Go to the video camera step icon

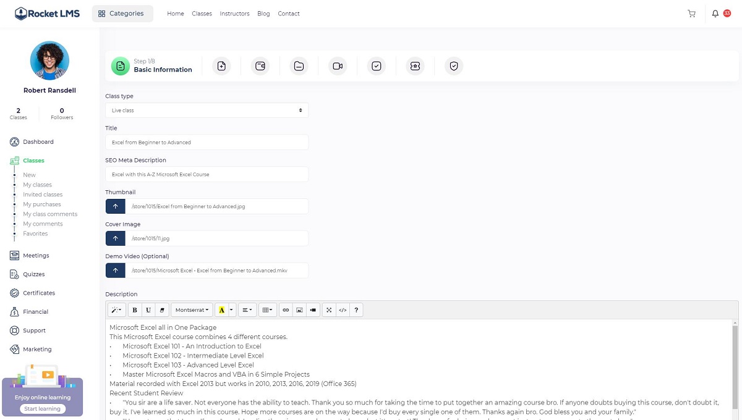tap(338, 66)
